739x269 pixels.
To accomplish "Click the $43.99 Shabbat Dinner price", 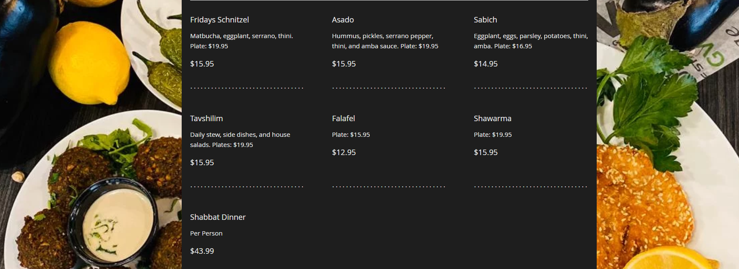I will (x=202, y=251).
